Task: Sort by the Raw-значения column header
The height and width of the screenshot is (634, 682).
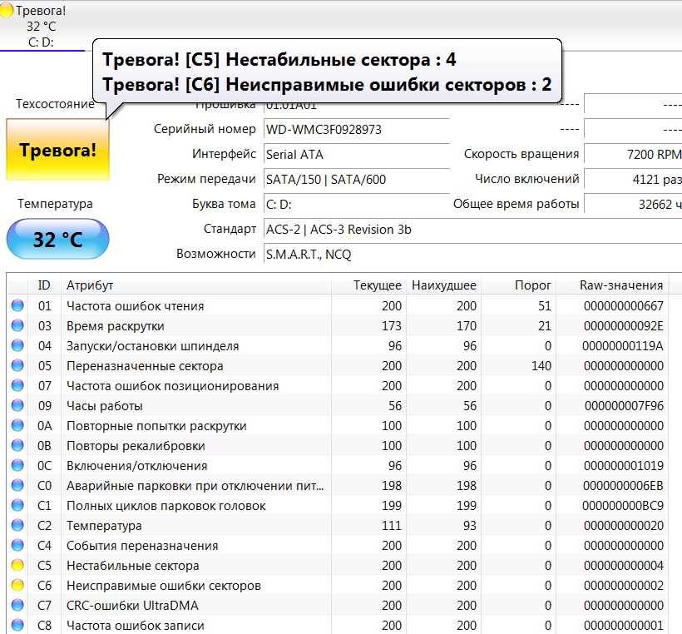Action: tap(620, 285)
